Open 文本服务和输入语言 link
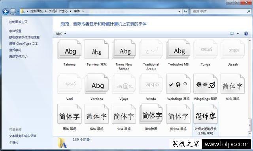Viewport: 253px width, 151px height. coord(23,136)
